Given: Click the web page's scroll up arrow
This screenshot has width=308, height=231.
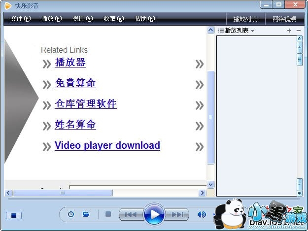Looking at the screenshot, I should pyautogui.click(x=210, y=30).
